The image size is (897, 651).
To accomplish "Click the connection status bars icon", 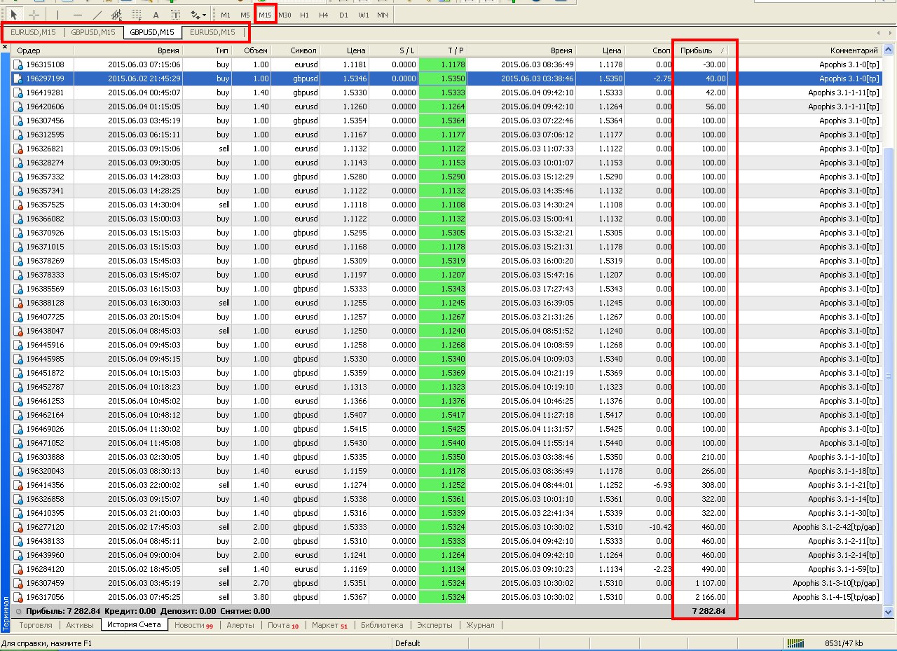I will point(796,643).
